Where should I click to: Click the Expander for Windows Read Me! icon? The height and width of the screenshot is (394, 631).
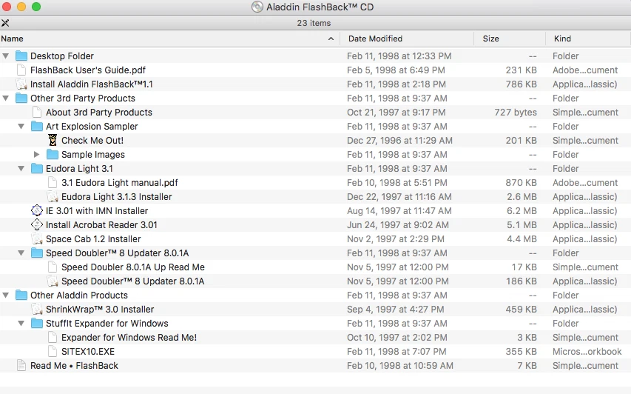click(53, 338)
